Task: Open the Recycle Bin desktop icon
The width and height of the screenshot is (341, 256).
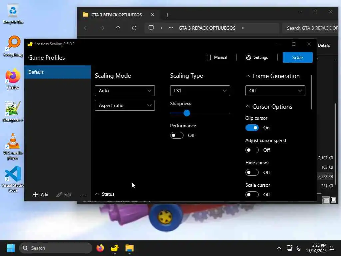Action: pos(13,14)
